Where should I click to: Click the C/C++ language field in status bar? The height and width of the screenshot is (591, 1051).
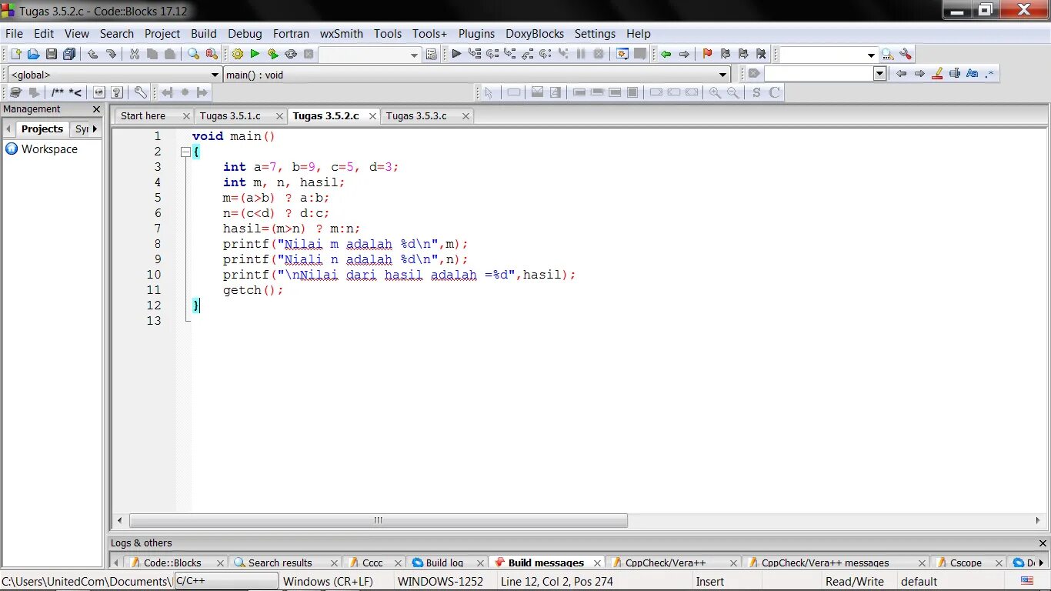coord(226,581)
